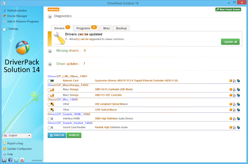The width and height of the screenshot is (248, 164).
Task: Open Drivers\DP_Sounds_Realtek_14060 path link
Action: [70, 123]
